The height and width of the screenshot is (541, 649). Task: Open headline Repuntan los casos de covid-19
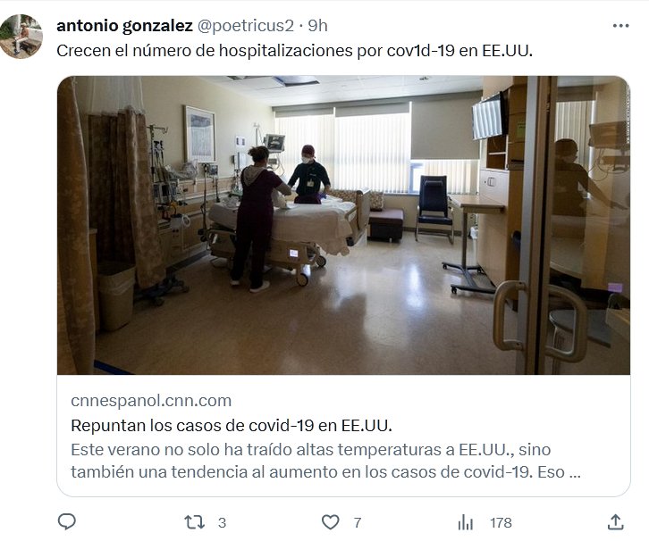232,425
